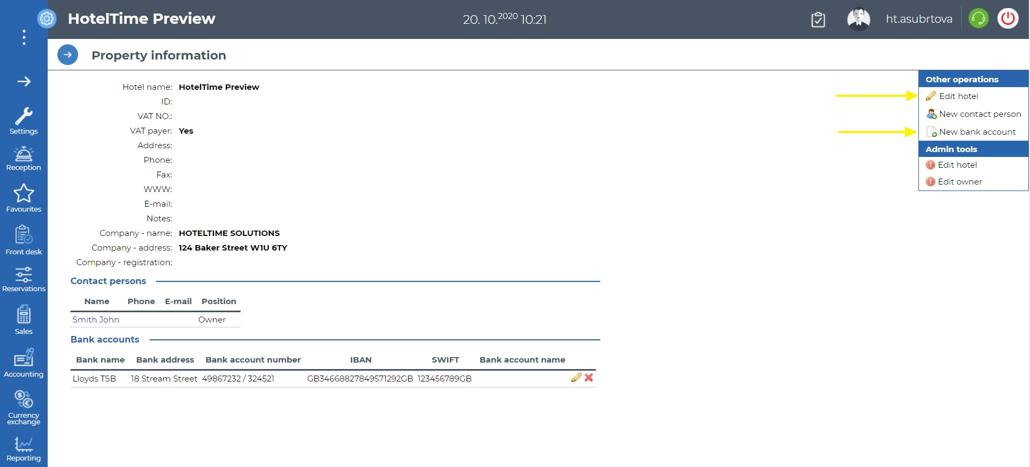Click the Lloyds TSB bank name cell
The image size is (1030, 467).
click(94, 378)
